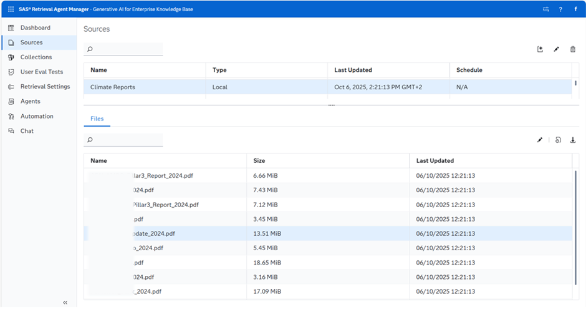This screenshot has width=586, height=317.
Task: Click the help question mark icon
Action: 560,9
